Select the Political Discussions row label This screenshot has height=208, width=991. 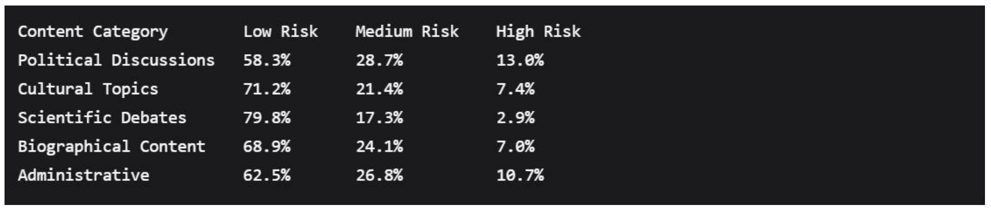coord(116,60)
